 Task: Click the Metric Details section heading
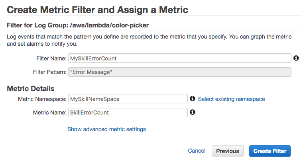point(31,88)
